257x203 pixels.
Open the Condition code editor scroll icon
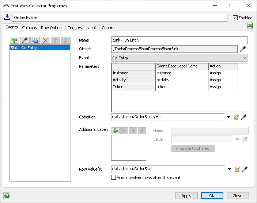coord(236,117)
